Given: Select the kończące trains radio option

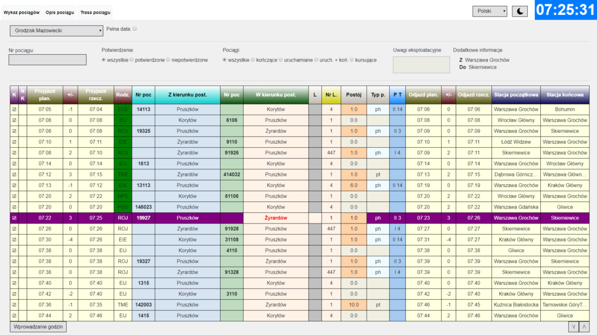Looking at the screenshot, I should (x=253, y=60).
